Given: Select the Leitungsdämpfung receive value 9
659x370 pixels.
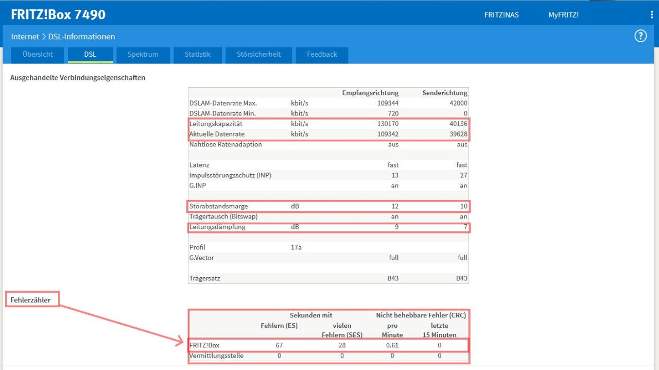Looking at the screenshot, I should [x=396, y=227].
